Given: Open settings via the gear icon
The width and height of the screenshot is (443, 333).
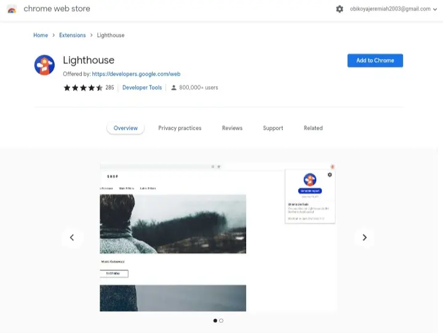Looking at the screenshot, I should pyautogui.click(x=340, y=9).
